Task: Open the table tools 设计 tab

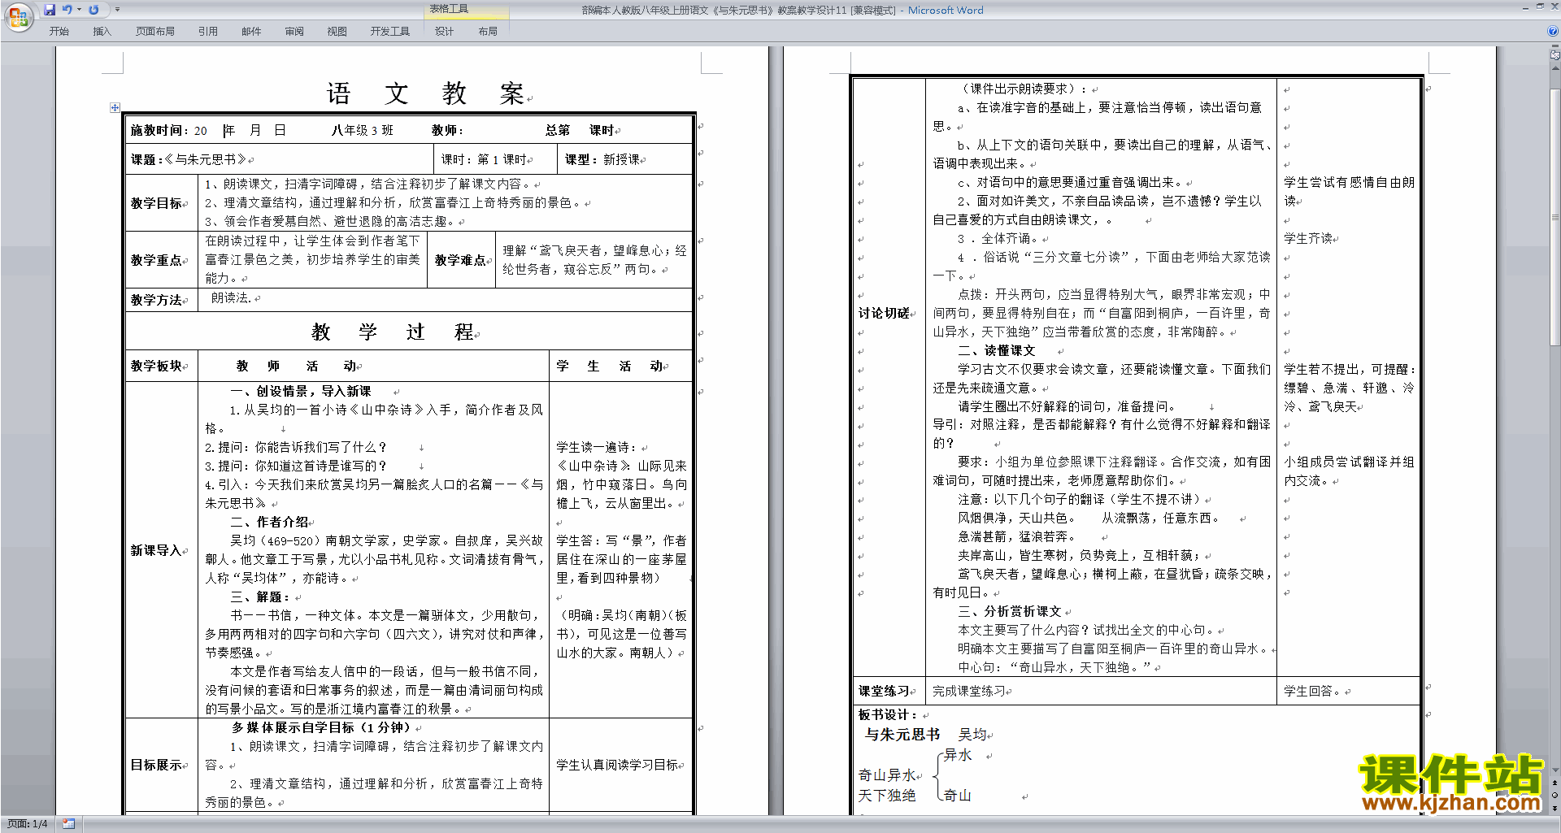Action: point(444,31)
